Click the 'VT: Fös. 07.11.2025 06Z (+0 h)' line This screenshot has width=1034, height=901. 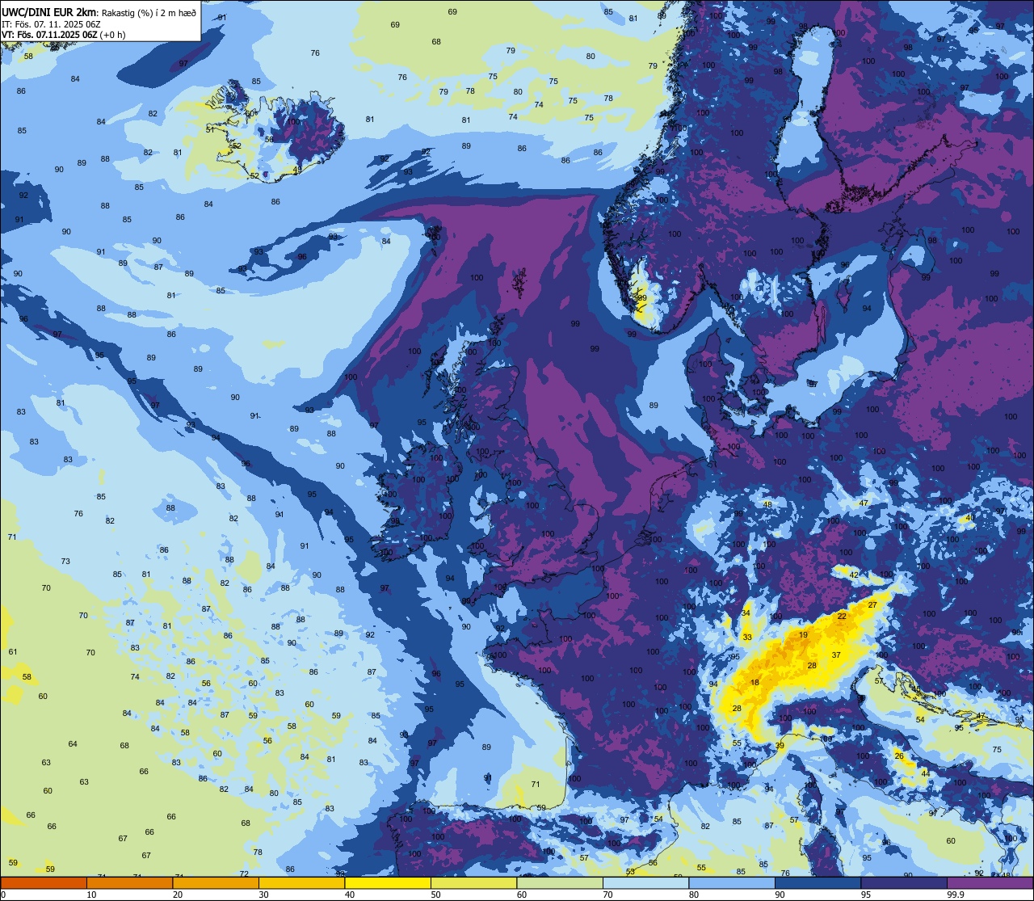64,34
